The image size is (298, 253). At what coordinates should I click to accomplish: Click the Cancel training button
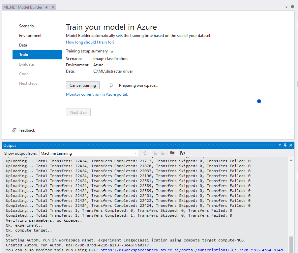(x=83, y=85)
